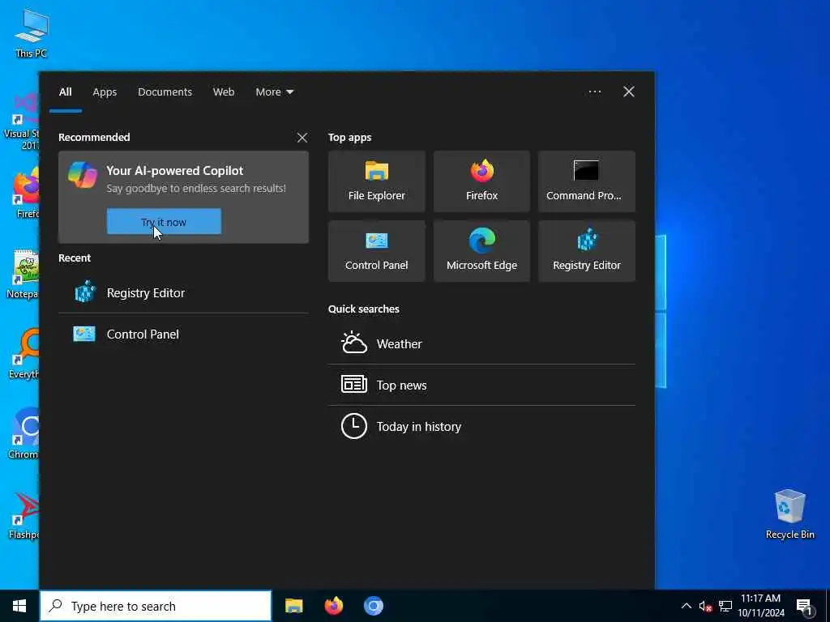Screen dimensions: 830x622
Task: Select the Notepad++ desktop shortcut
Action: (22, 275)
